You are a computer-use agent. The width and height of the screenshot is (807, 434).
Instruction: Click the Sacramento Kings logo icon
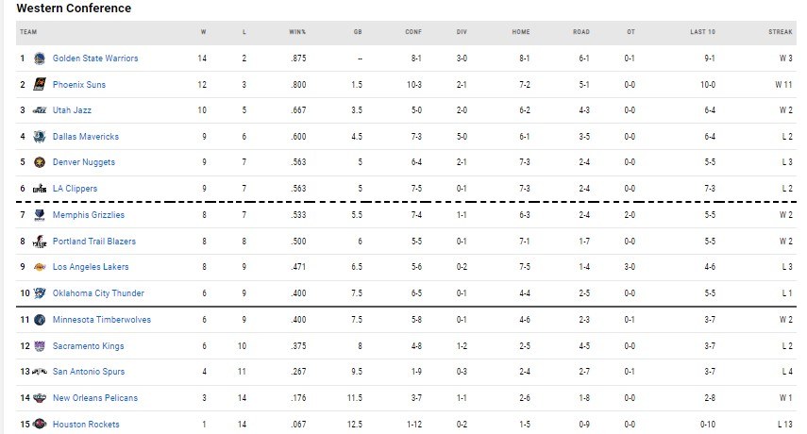point(40,346)
